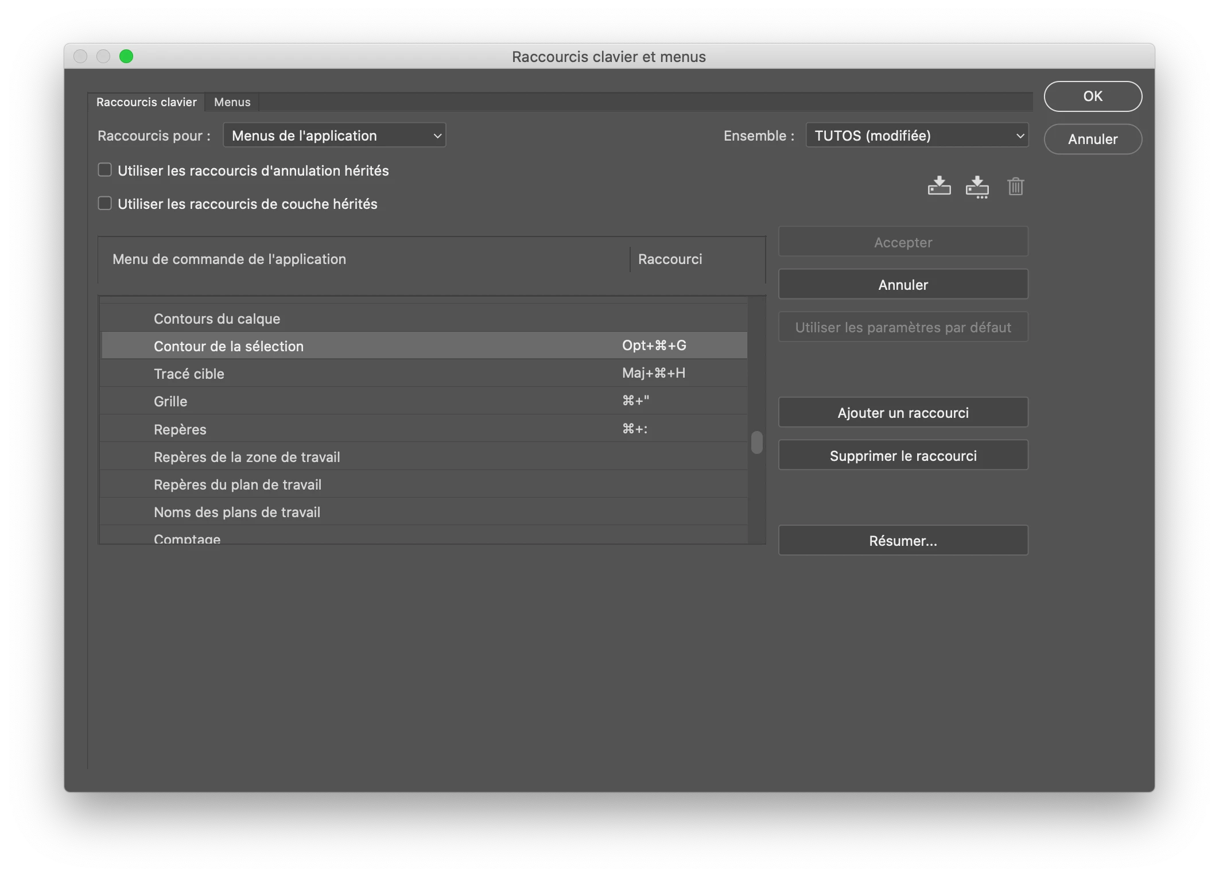Click Ajouter un raccourci button
The width and height of the screenshot is (1219, 877).
click(x=903, y=413)
